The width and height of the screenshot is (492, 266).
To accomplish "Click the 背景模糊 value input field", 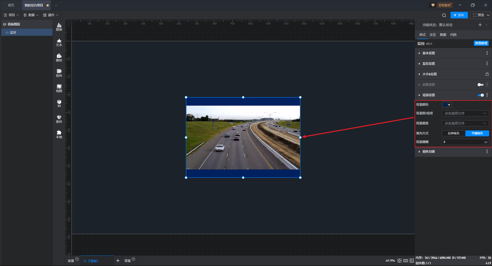I will tap(463, 142).
